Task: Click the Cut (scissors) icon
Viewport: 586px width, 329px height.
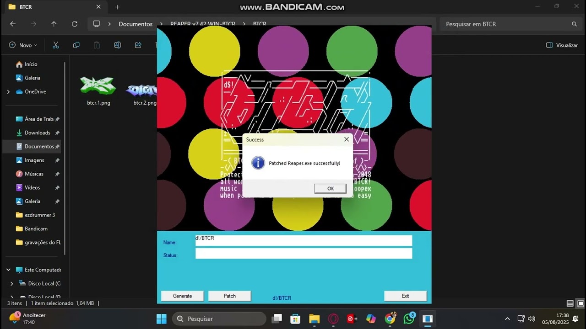Action: coord(56,45)
